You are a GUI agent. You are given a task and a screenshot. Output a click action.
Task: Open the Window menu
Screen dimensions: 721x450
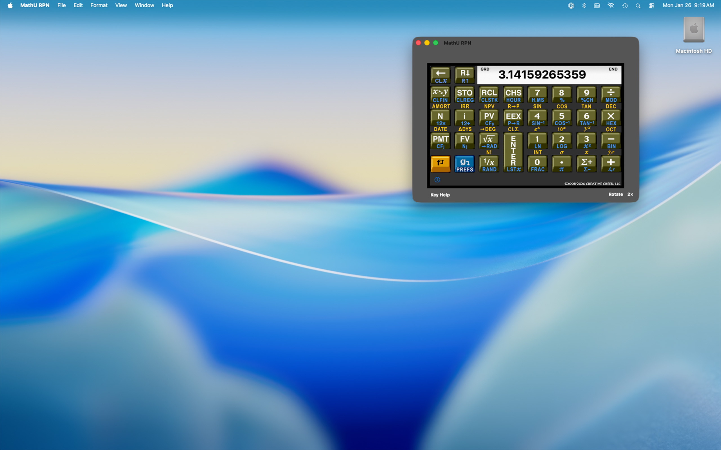144,5
